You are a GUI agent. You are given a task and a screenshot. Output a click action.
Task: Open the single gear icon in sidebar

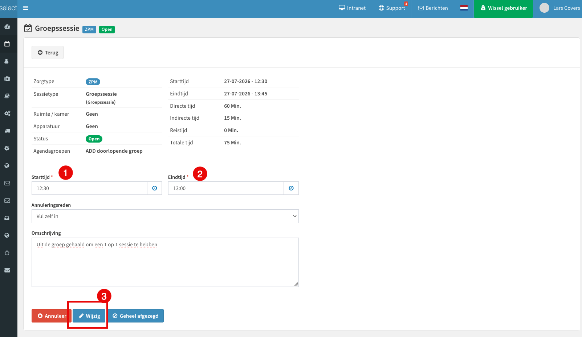[x=7, y=148]
